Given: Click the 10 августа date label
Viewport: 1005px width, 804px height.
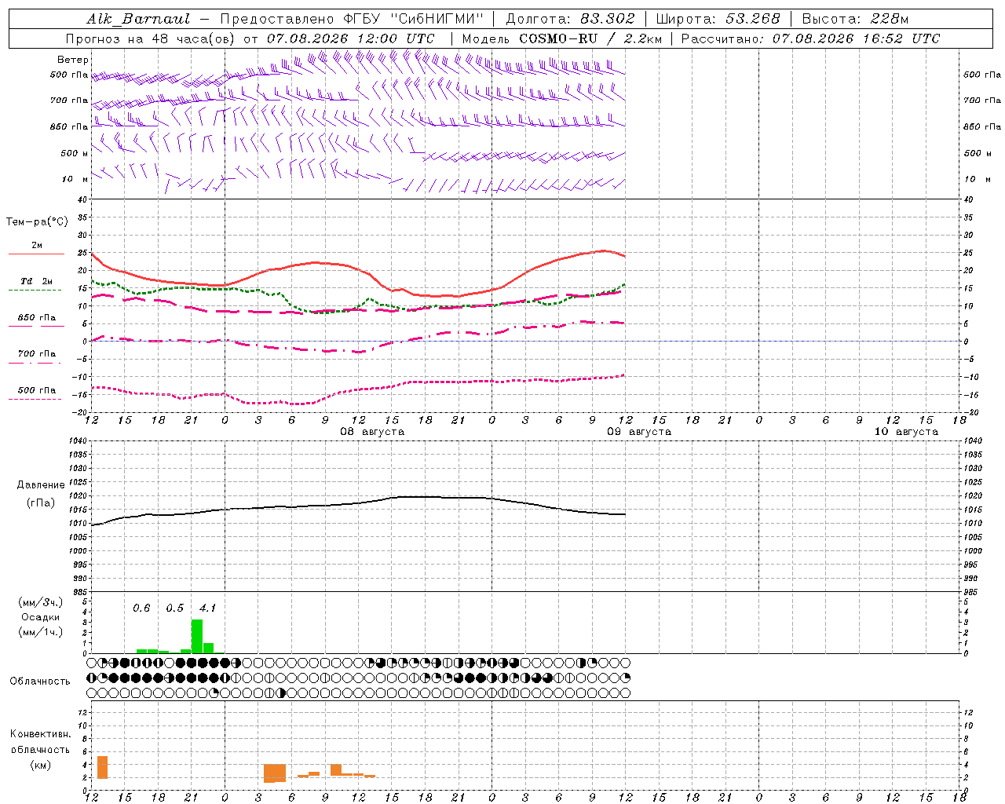Looking at the screenshot, I should (906, 431).
